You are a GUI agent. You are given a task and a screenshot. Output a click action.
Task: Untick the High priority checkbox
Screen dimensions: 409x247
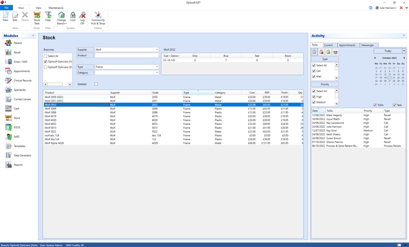point(314,97)
